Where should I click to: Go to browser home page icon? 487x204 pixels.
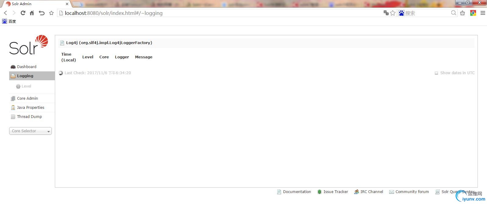pos(32,13)
